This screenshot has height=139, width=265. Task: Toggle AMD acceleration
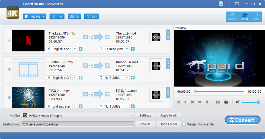coord(256,17)
